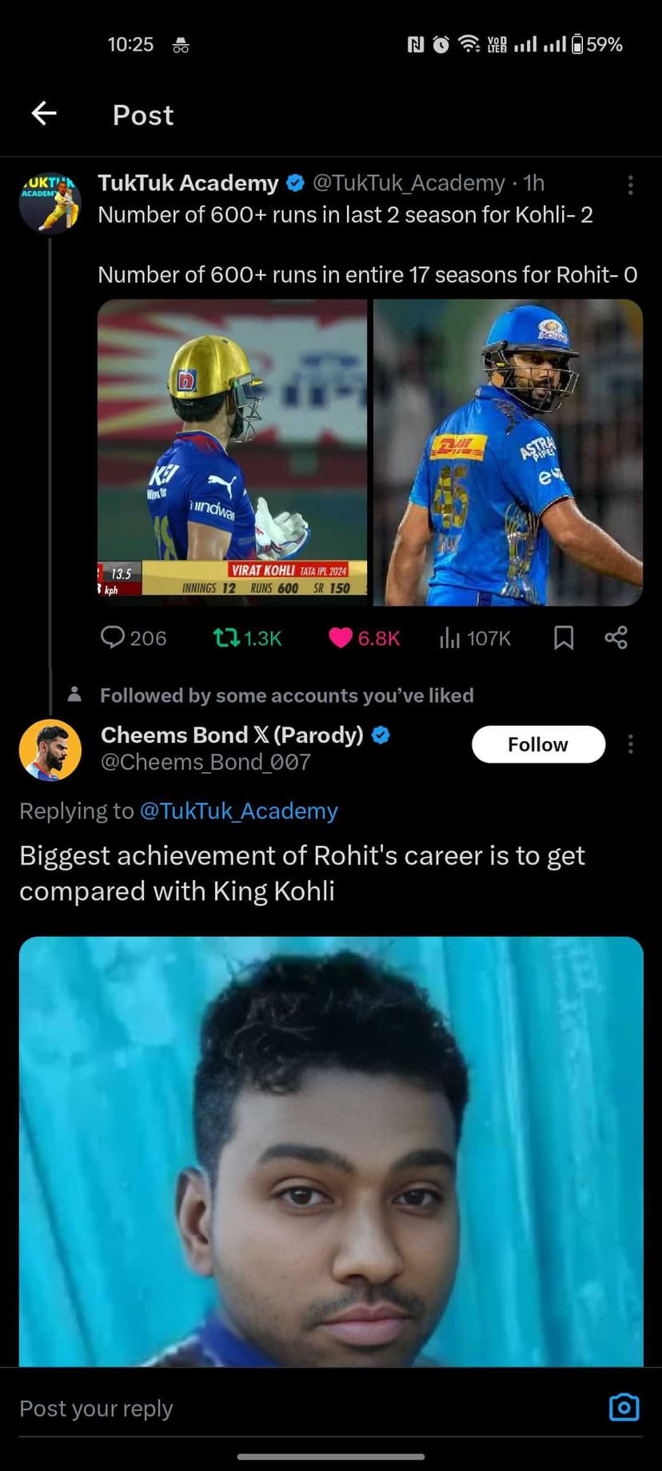Follow Cheems Bond account
The width and height of the screenshot is (662, 1471).
pos(538,744)
